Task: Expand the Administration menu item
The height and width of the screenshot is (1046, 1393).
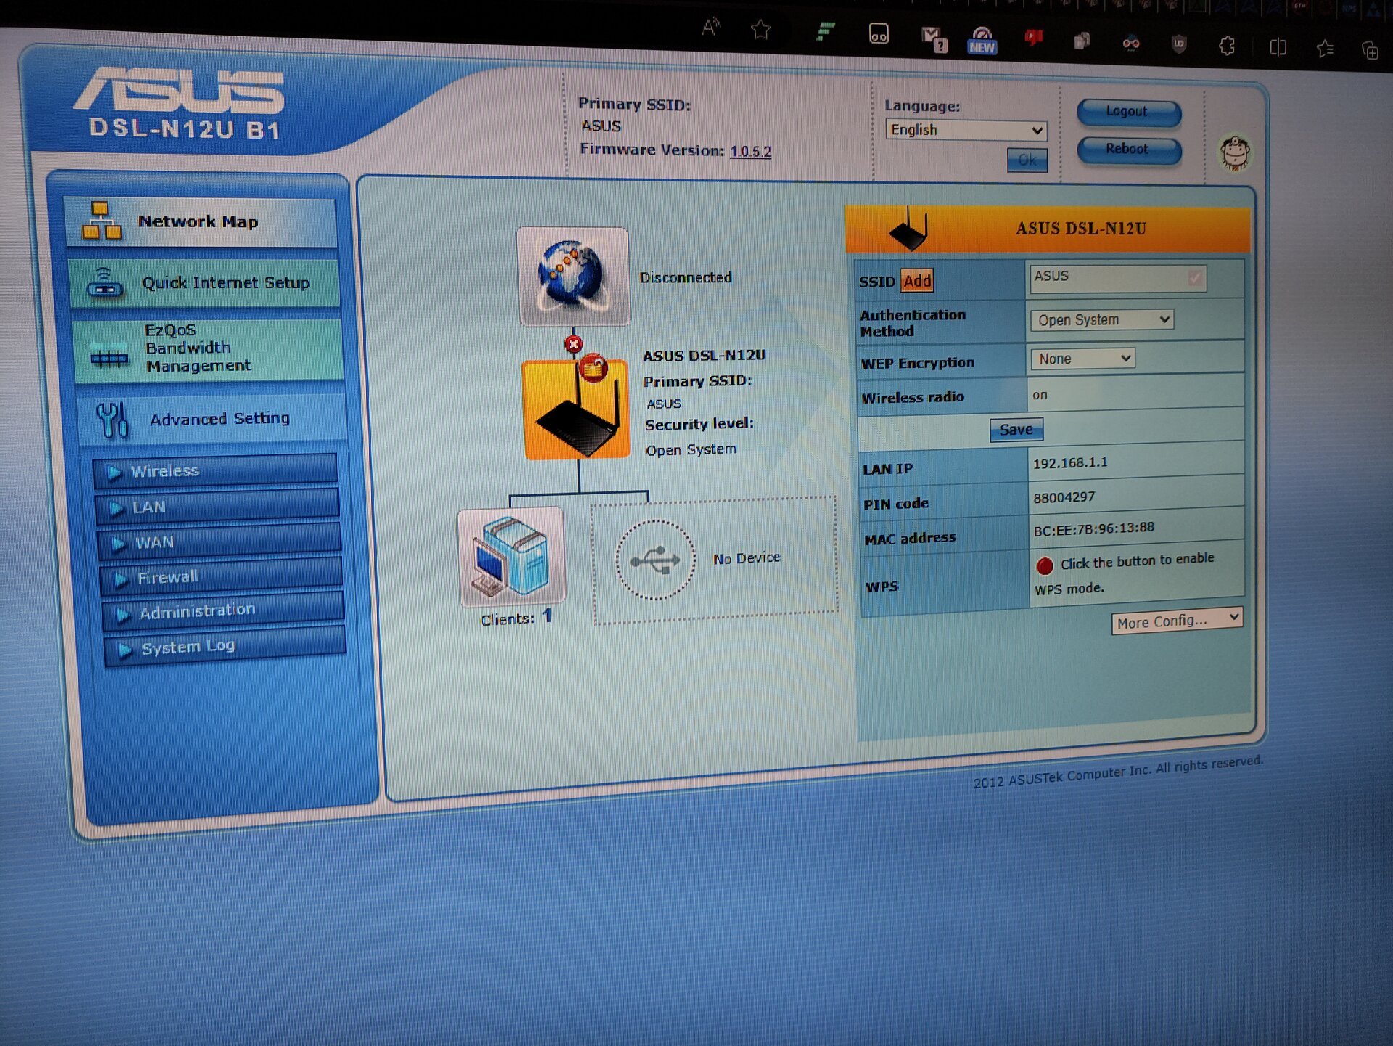Action: pyautogui.click(x=223, y=610)
